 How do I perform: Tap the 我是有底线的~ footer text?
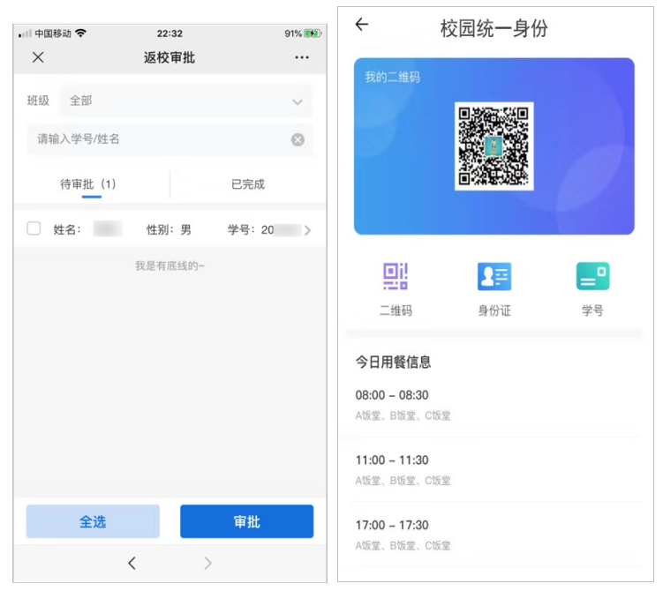(x=170, y=266)
